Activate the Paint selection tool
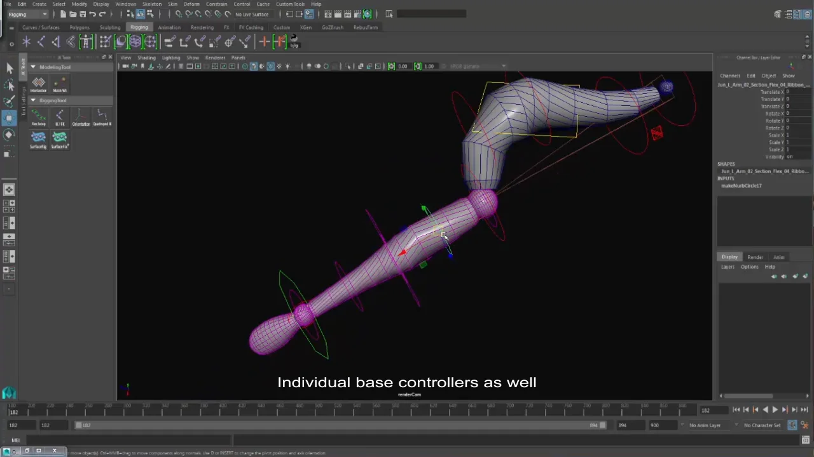This screenshot has height=457, width=814. coord(9,101)
